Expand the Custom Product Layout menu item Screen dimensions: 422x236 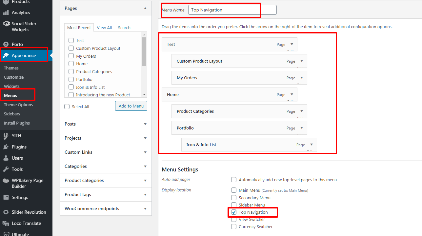(301, 61)
